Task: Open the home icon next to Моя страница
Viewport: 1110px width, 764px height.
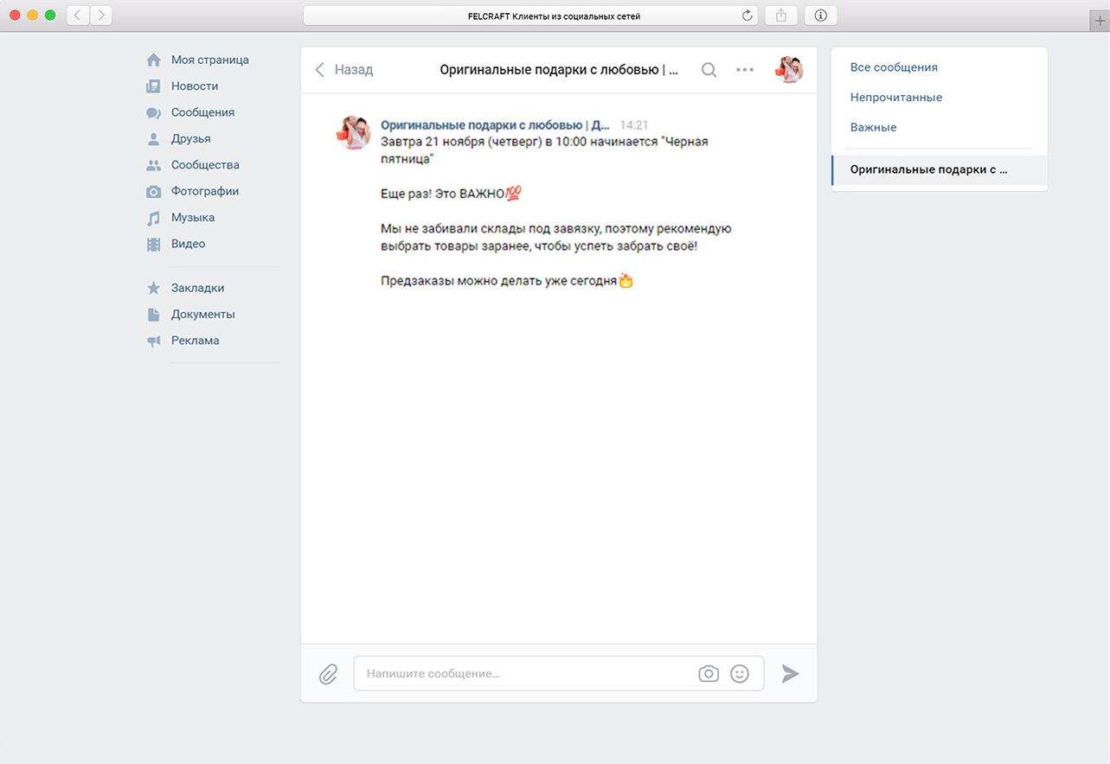Action: click(153, 60)
